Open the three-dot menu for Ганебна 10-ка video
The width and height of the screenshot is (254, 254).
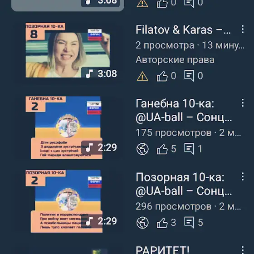(243, 103)
